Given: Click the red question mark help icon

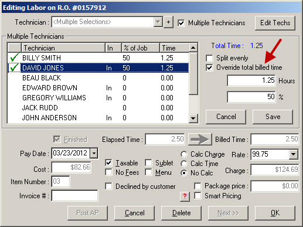Looking at the screenshot, I should point(185,196).
